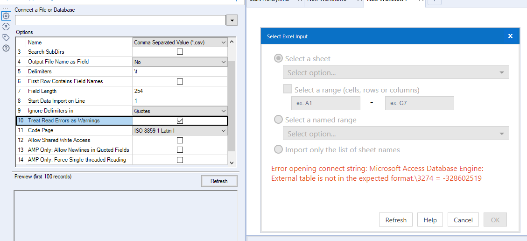Viewport: 527px width, 241px height.
Task: Check First Row Contains Field Names
Action: (180, 81)
